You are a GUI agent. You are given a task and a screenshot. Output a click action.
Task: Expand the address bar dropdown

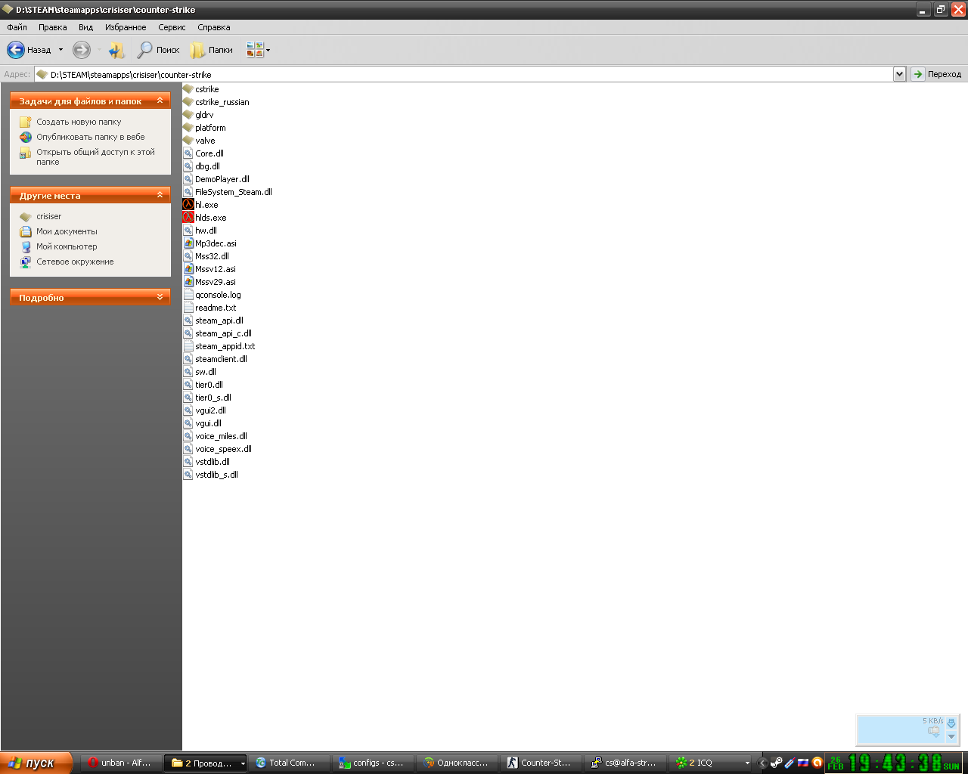click(899, 74)
